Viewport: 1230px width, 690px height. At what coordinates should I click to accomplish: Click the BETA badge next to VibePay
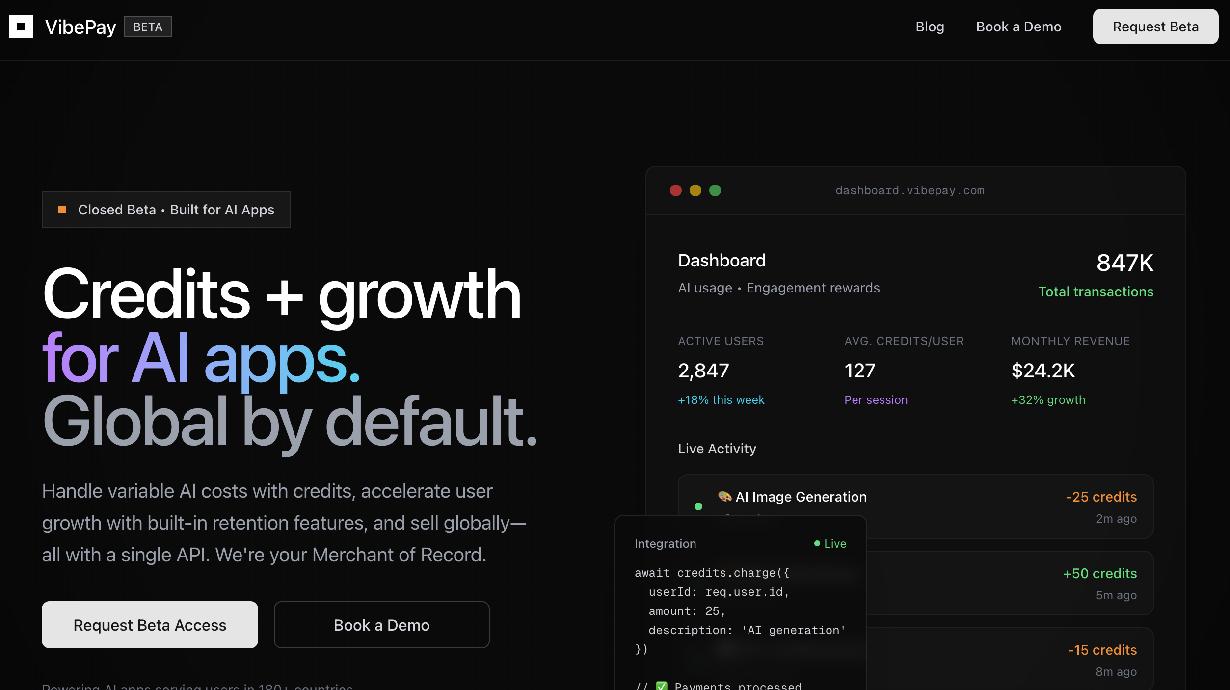pyautogui.click(x=148, y=27)
